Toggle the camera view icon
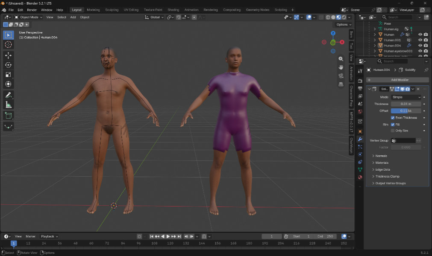This screenshot has height=256, width=432. click(x=341, y=76)
